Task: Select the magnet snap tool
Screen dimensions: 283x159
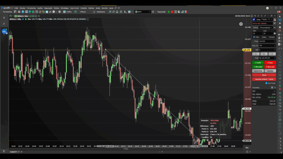Action: click(x=280, y=30)
